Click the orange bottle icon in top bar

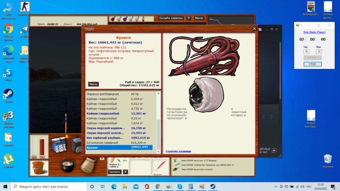click(143, 19)
